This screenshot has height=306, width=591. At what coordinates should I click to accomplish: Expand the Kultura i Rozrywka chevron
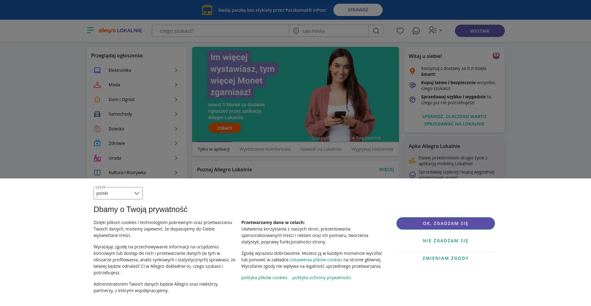[x=176, y=173]
